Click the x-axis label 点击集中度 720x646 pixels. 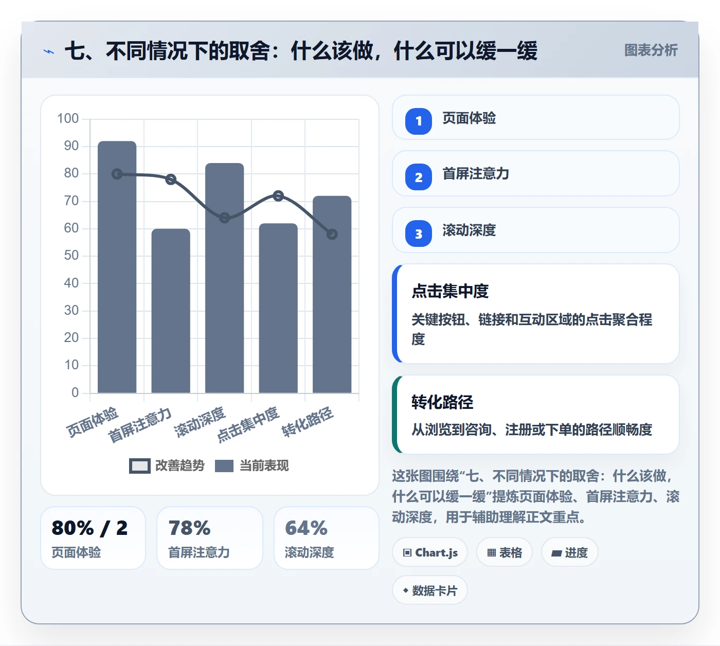point(248,425)
